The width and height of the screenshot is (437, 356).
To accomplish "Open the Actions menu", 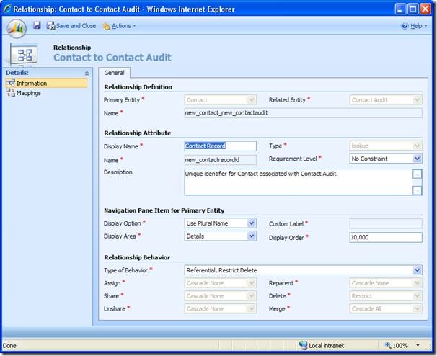I will pos(119,26).
